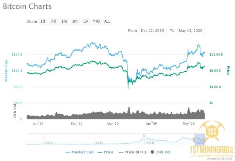
Task: Set zoom range to 1d
Action: (x=43, y=21)
